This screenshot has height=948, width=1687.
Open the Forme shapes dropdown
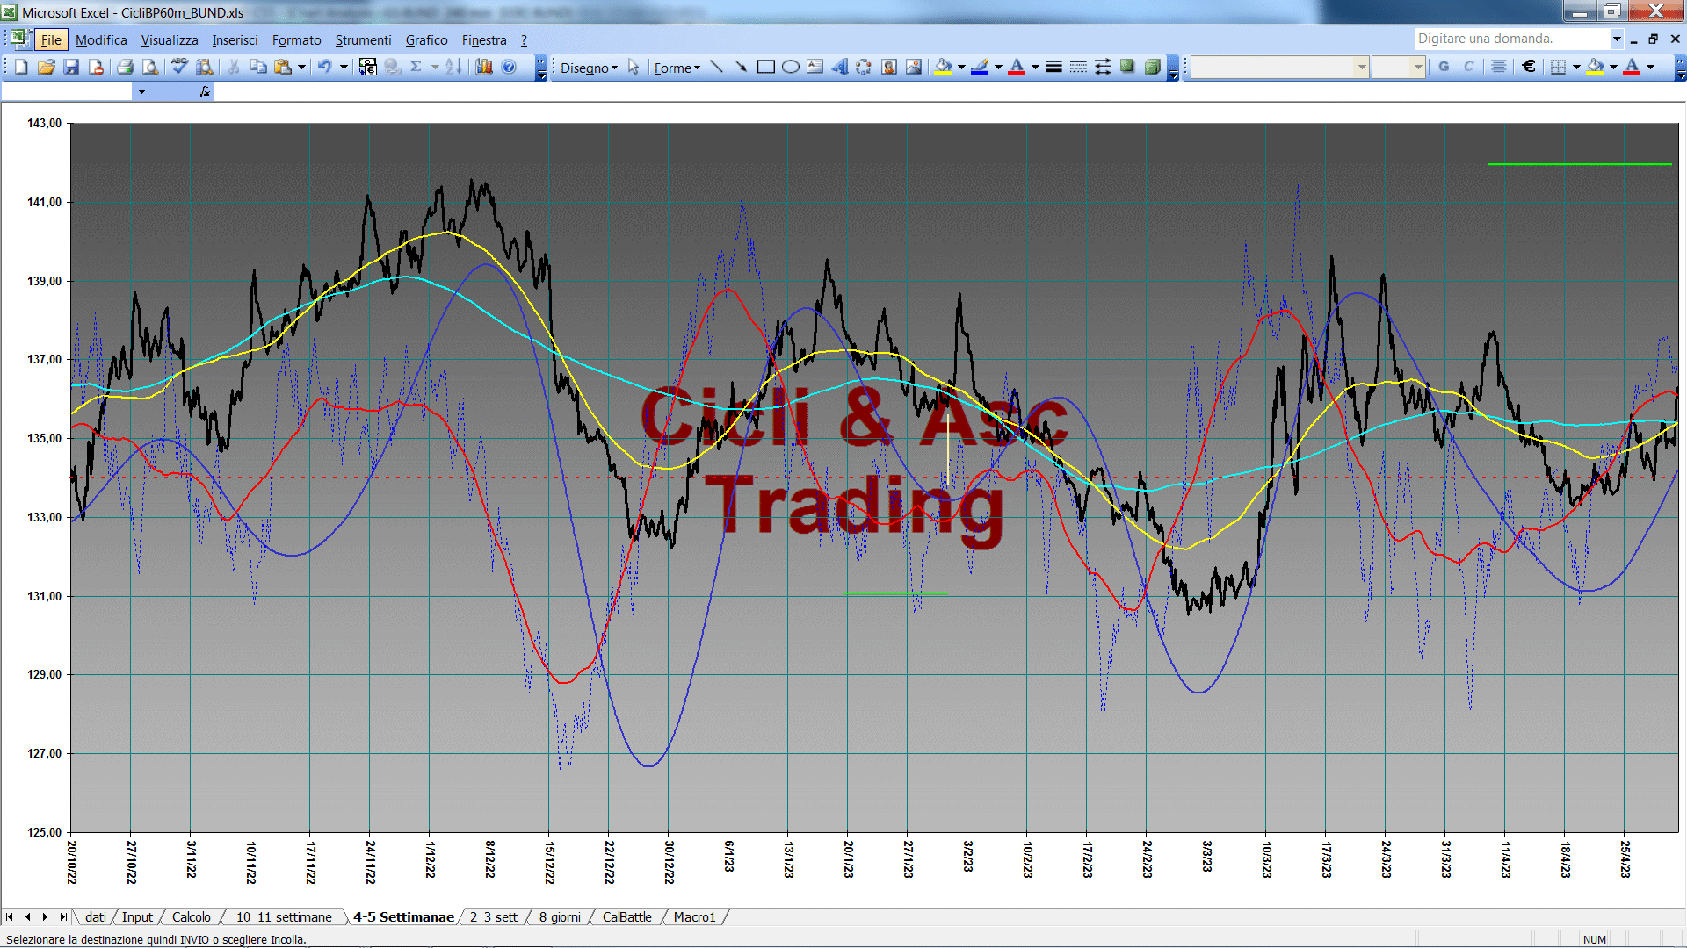click(x=677, y=68)
